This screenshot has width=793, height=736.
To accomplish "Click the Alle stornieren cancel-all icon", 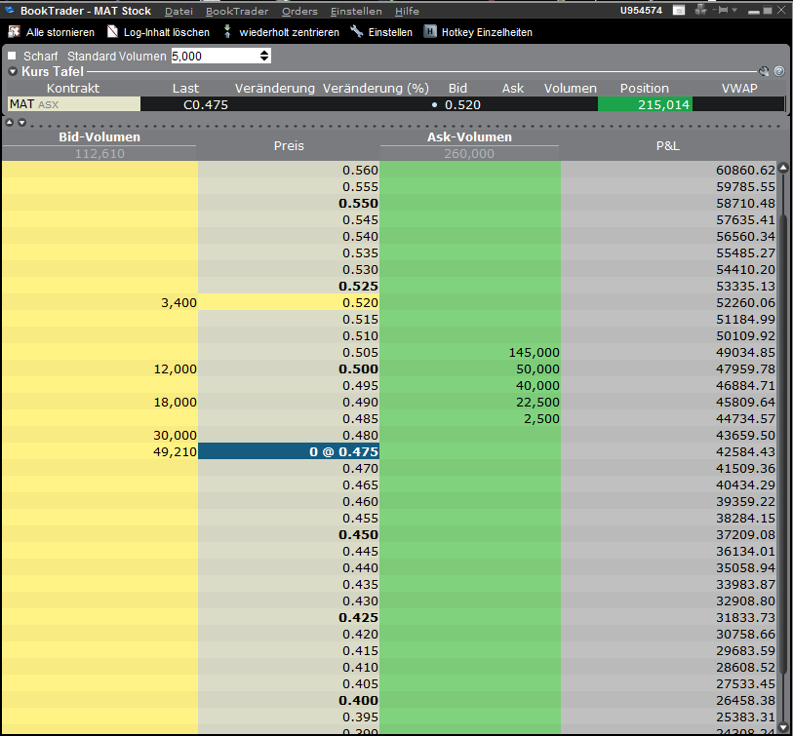I will click(14, 32).
